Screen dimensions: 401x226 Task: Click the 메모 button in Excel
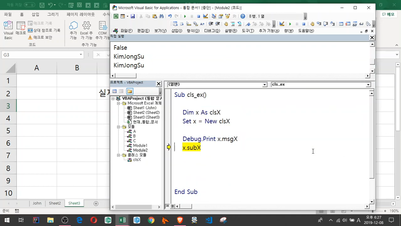coord(388,14)
